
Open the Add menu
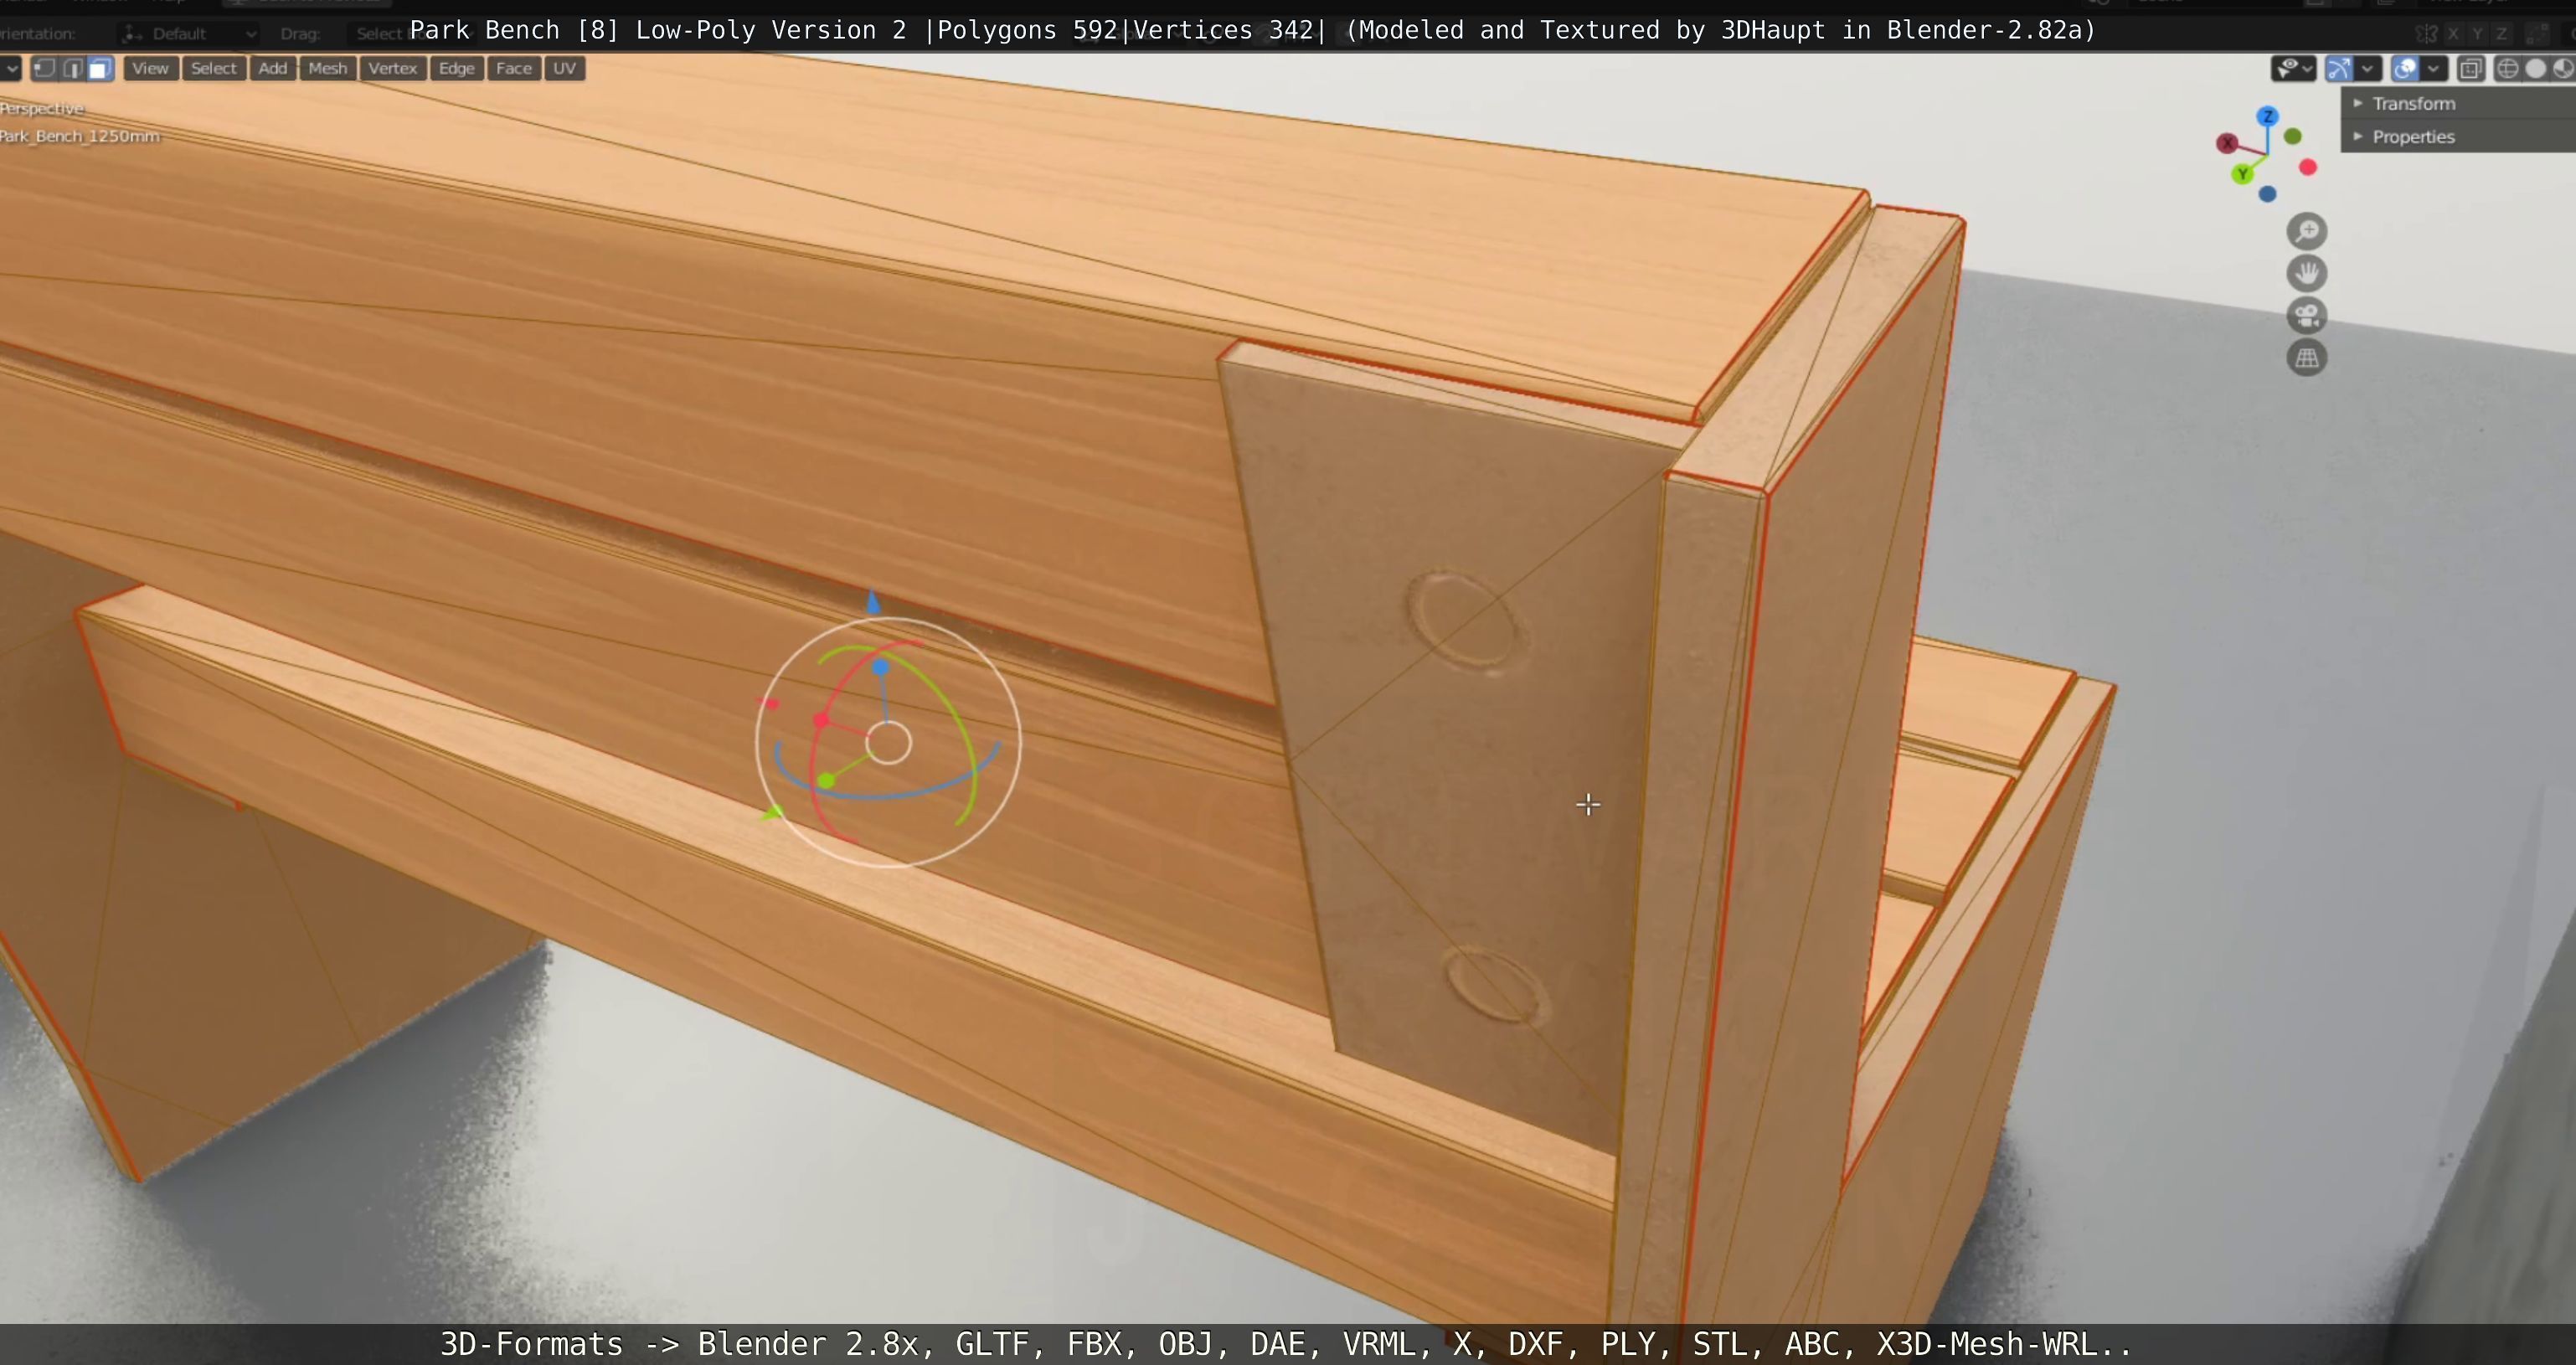[x=272, y=68]
